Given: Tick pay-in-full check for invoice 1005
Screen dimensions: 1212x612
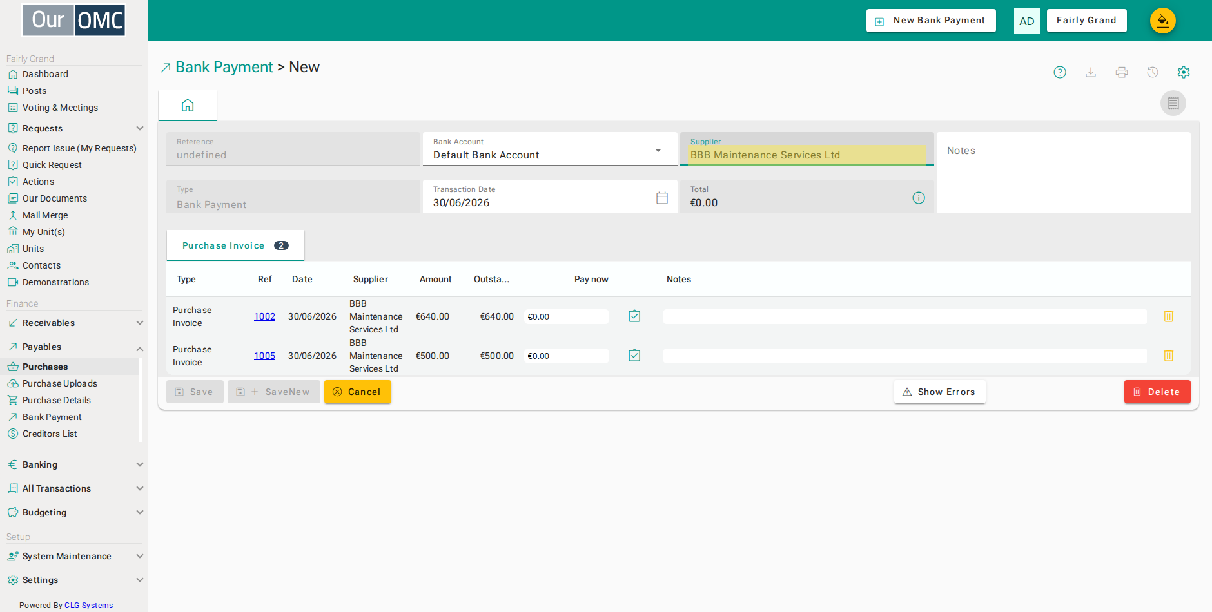Looking at the screenshot, I should click(634, 356).
